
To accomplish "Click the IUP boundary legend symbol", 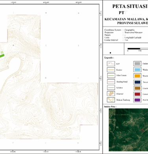I will pos(111,64).
